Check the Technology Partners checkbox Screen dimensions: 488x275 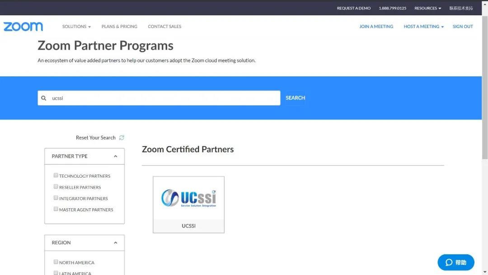coord(56,175)
